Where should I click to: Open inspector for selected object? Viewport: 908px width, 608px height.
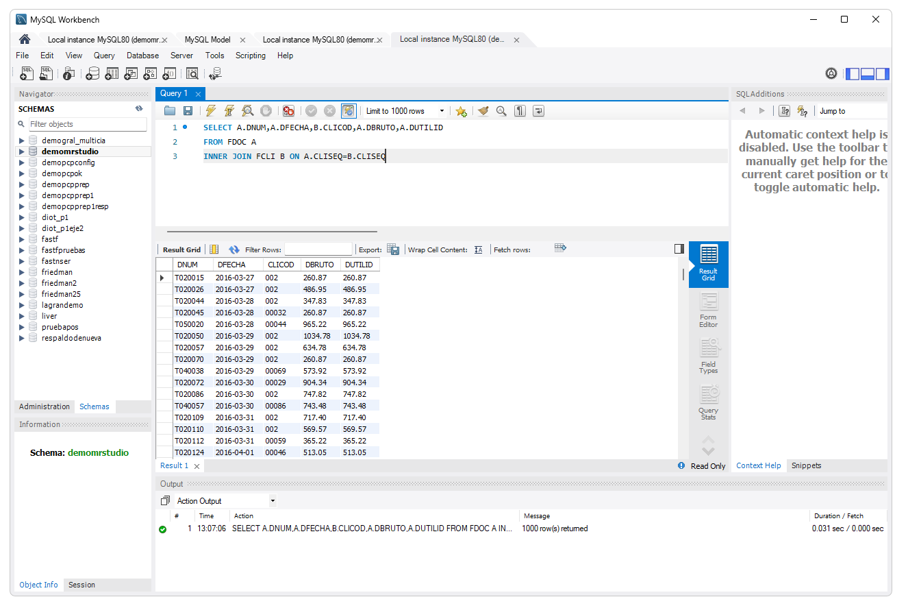pyautogui.click(x=68, y=73)
